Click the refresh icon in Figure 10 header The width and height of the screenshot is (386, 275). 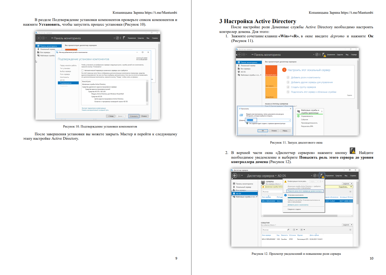pos(117,38)
